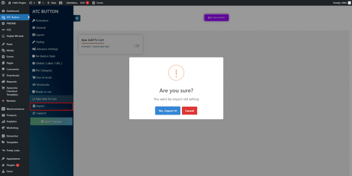The image size is (352, 176).
Task: Open PWDMS in WordPress sidebar
Action: 15,23
